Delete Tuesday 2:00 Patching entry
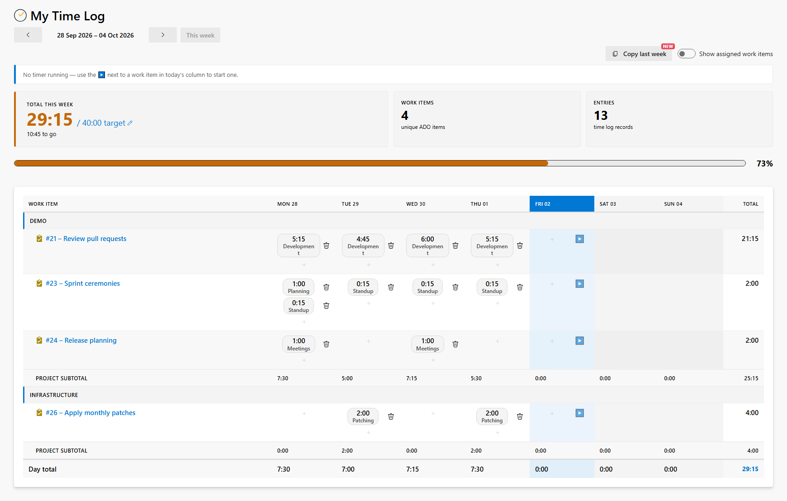Image resolution: width=787 pixels, height=501 pixels. [x=391, y=416]
